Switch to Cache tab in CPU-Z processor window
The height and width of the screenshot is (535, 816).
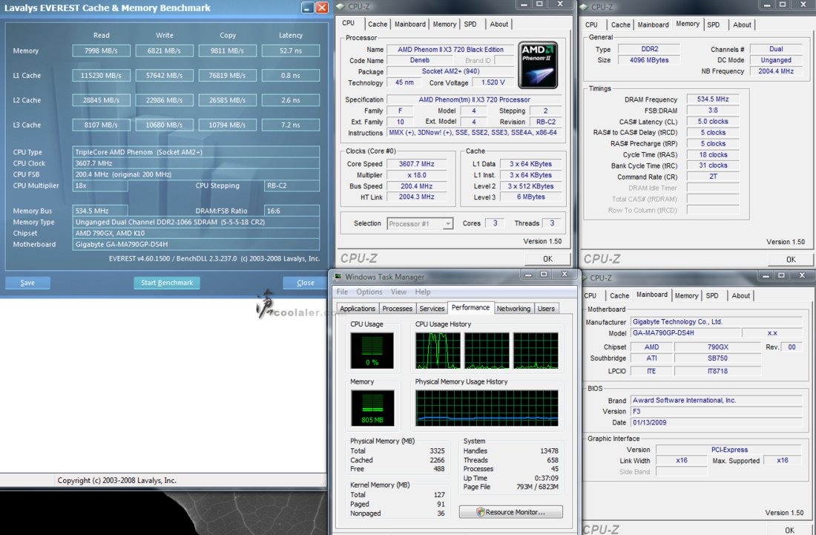coord(378,24)
